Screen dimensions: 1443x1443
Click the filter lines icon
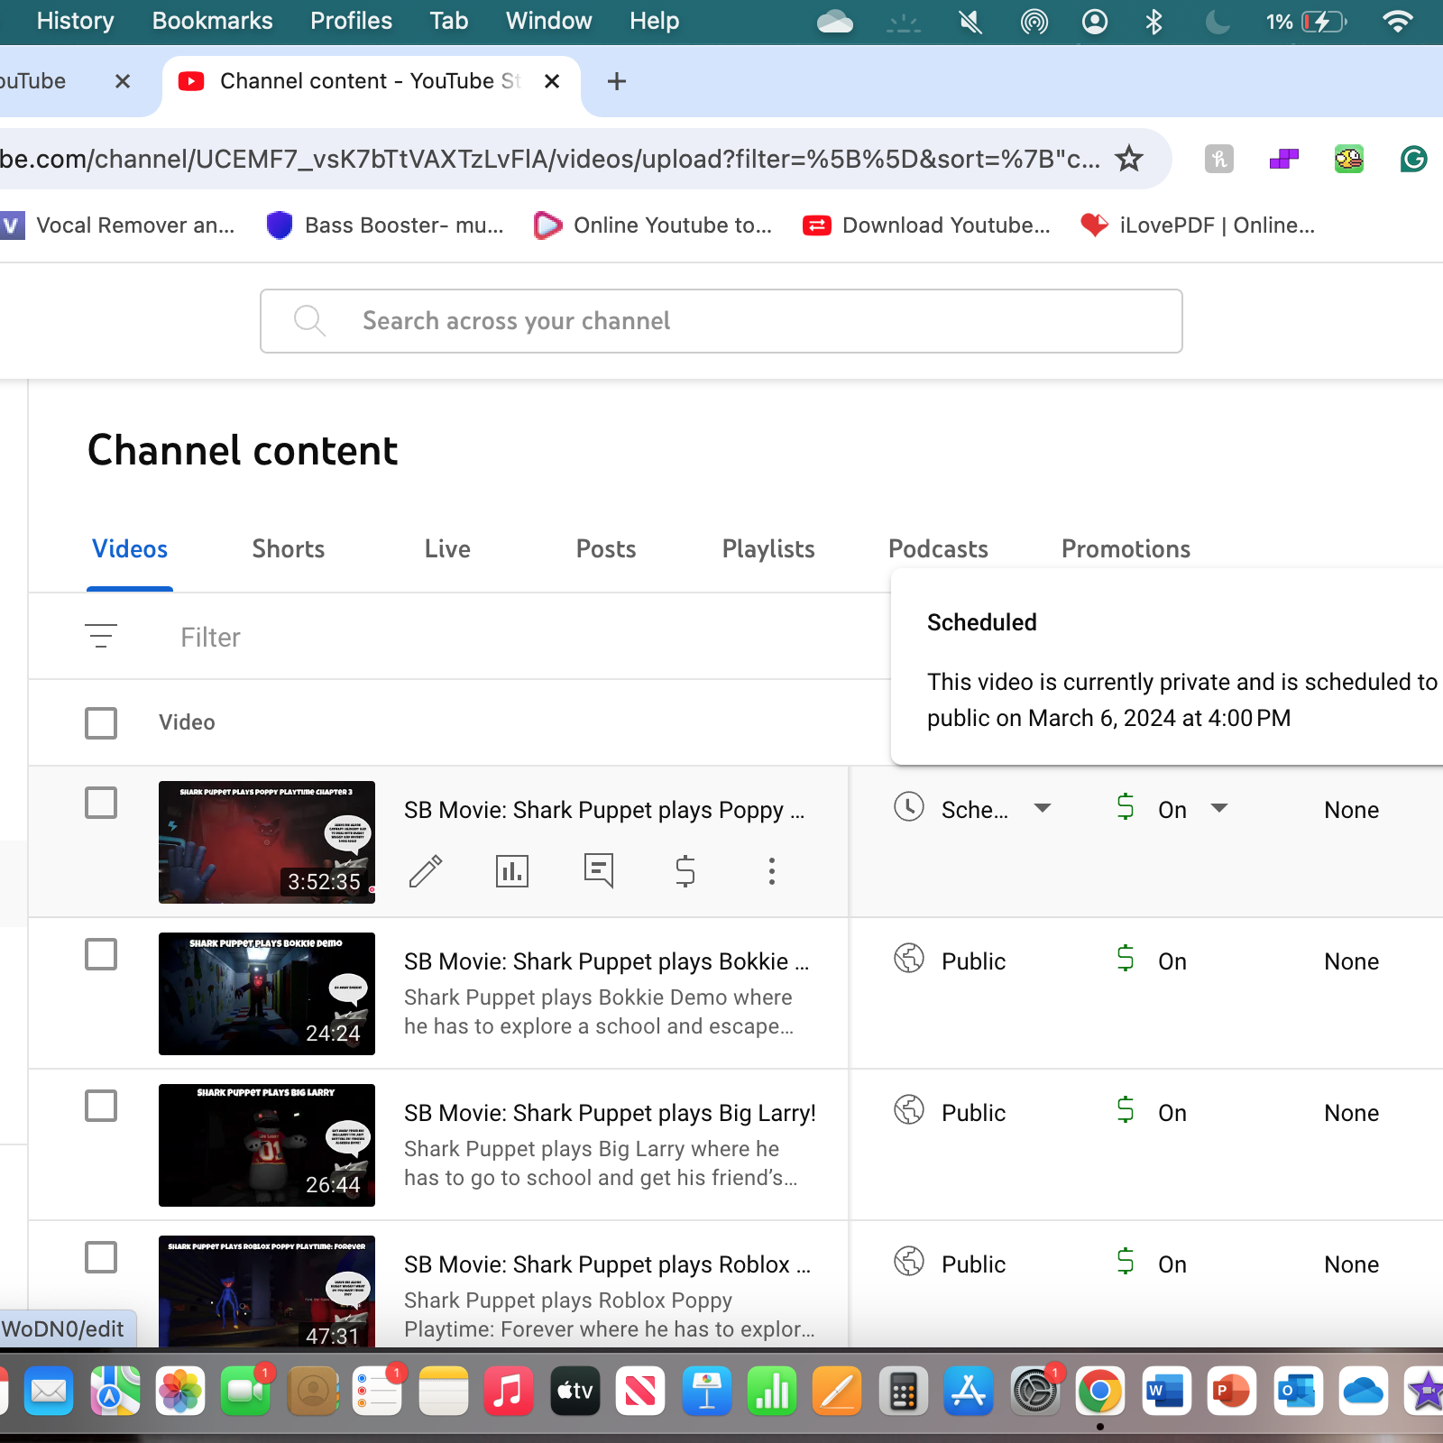pyautogui.click(x=101, y=637)
